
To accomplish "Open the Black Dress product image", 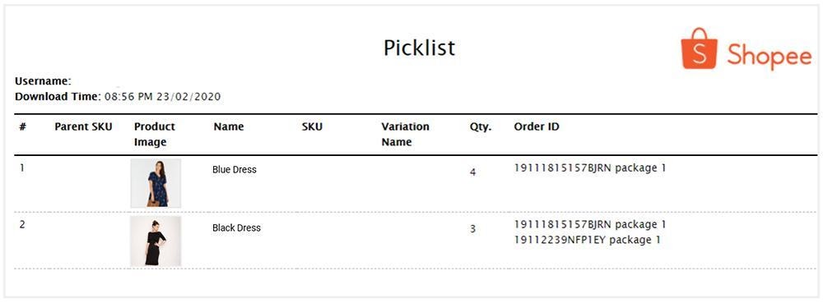I will (x=156, y=241).
